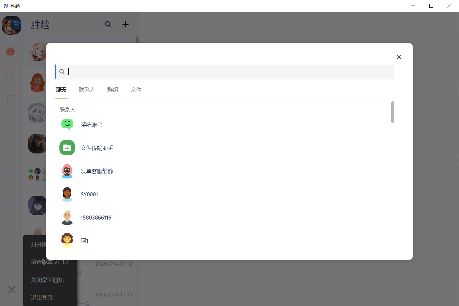Select the contact name 文件传输助手
Viewport: 459px width, 306px height.
tap(97, 148)
